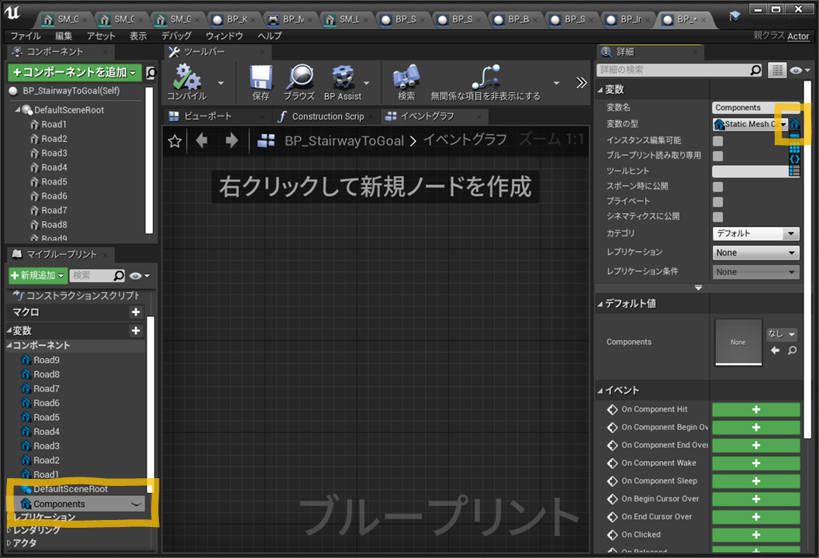Toggle Hide Unrelated (無関係な項目を非表示にする) icon
The width and height of the screenshot is (819, 558).
click(486, 77)
